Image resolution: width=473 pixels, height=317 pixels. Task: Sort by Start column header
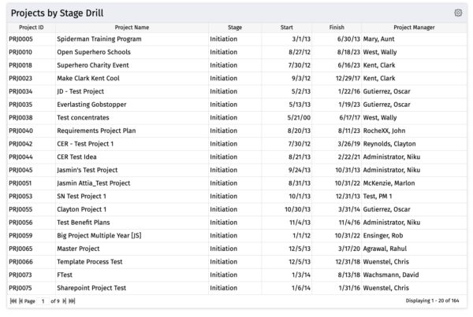point(287,28)
